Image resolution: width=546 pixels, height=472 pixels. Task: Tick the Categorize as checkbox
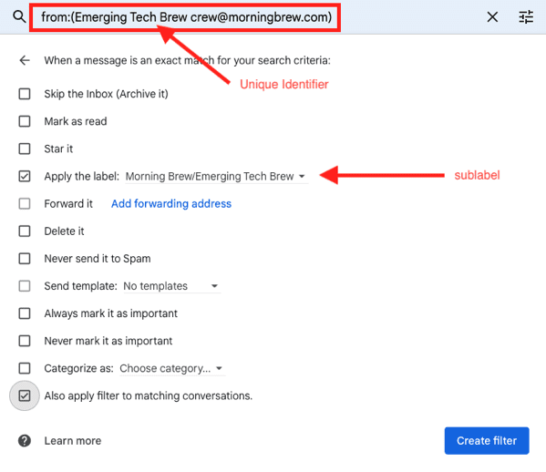click(x=25, y=368)
